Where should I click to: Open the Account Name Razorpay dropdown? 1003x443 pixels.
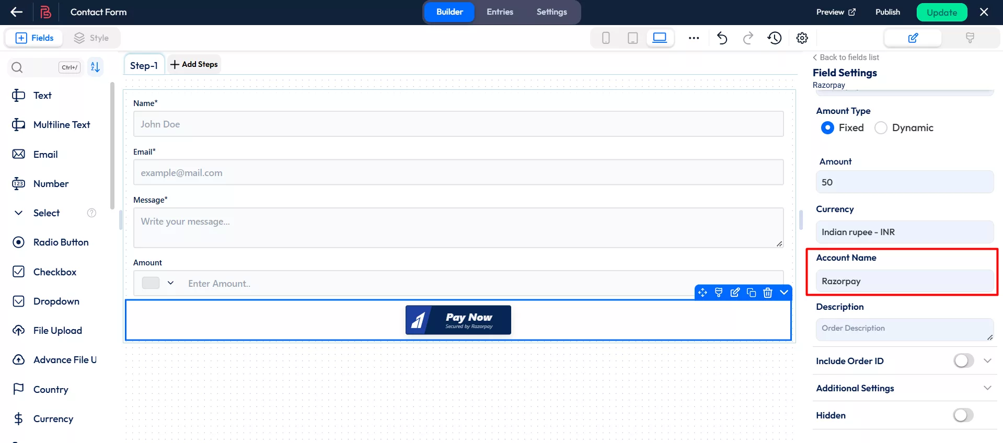click(905, 281)
